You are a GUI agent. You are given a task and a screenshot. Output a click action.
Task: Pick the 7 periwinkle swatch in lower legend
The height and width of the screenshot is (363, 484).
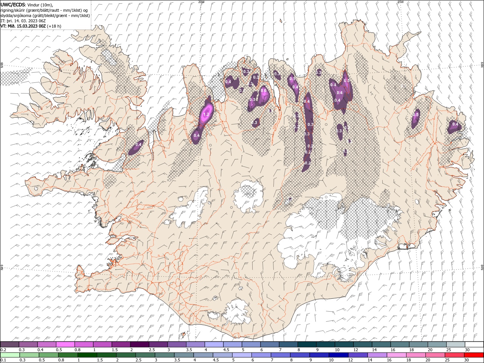280,355
